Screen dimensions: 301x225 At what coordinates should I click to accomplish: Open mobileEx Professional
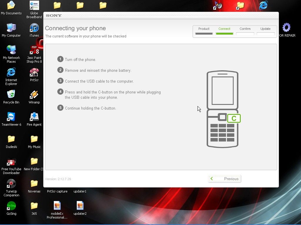tap(57, 205)
